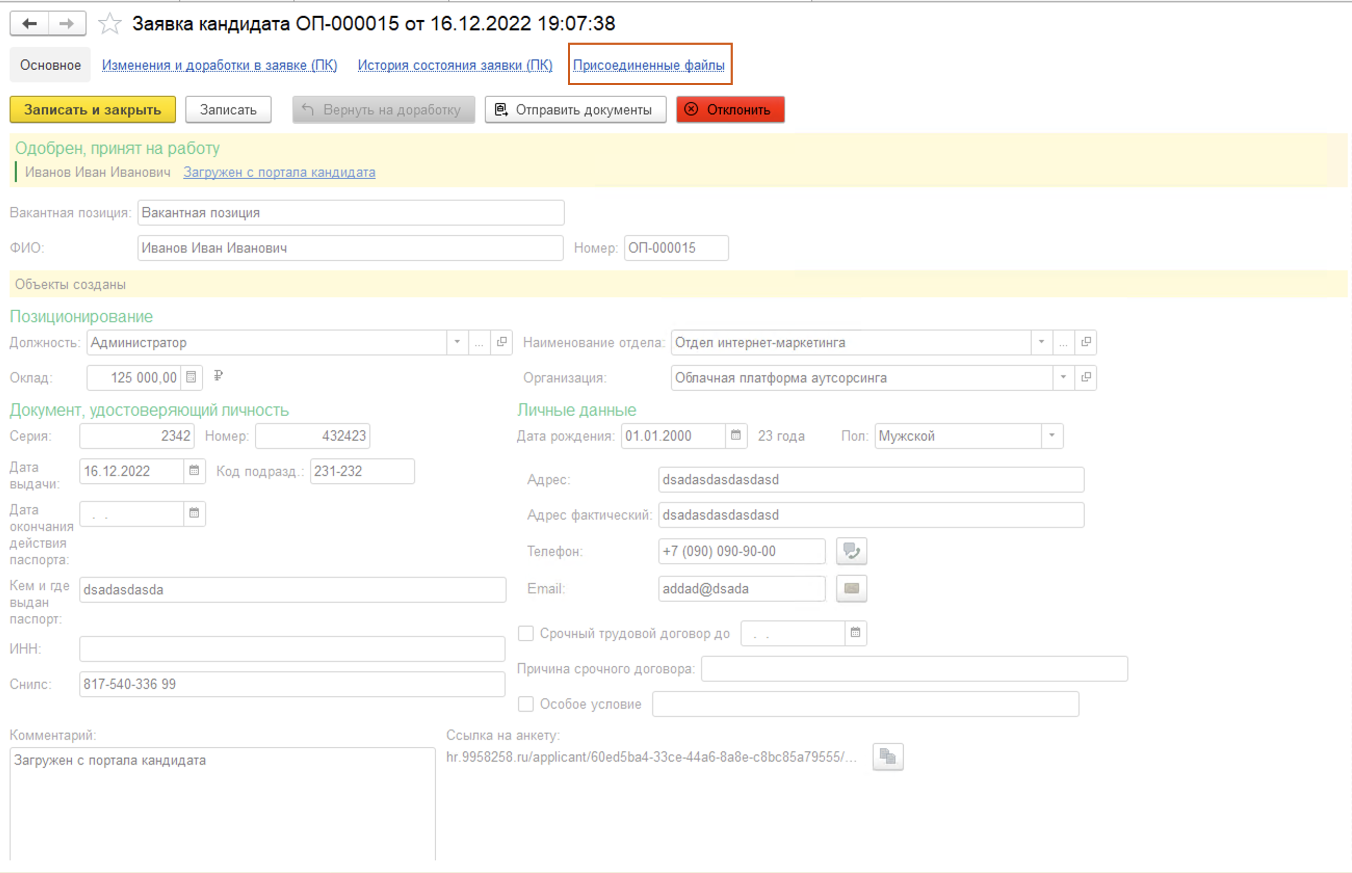Open calendar for Срочный трудовой договор date
The image size is (1352, 873).
tap(855, 633)
